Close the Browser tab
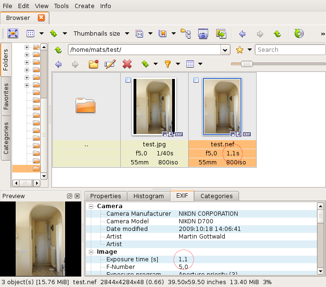 (x=41, y=18)
